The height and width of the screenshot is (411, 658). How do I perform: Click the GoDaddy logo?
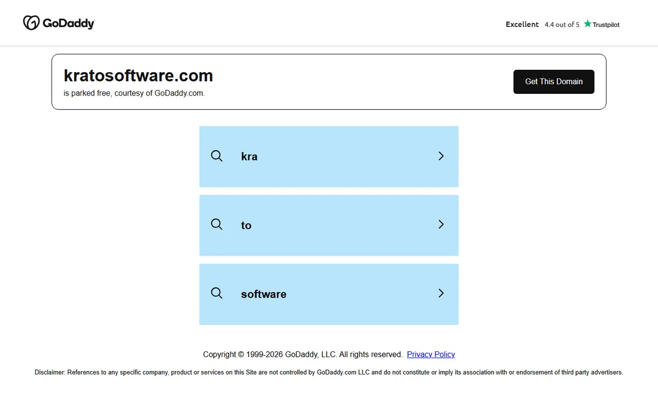pyautogui.click(x=59, y=23)
